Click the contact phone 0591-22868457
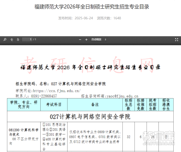This screenshot has width=181, height=152. click(x=44, y=96)
